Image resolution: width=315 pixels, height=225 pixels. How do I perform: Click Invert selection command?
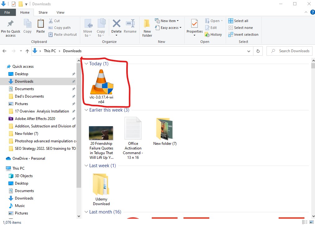[243, 34]
